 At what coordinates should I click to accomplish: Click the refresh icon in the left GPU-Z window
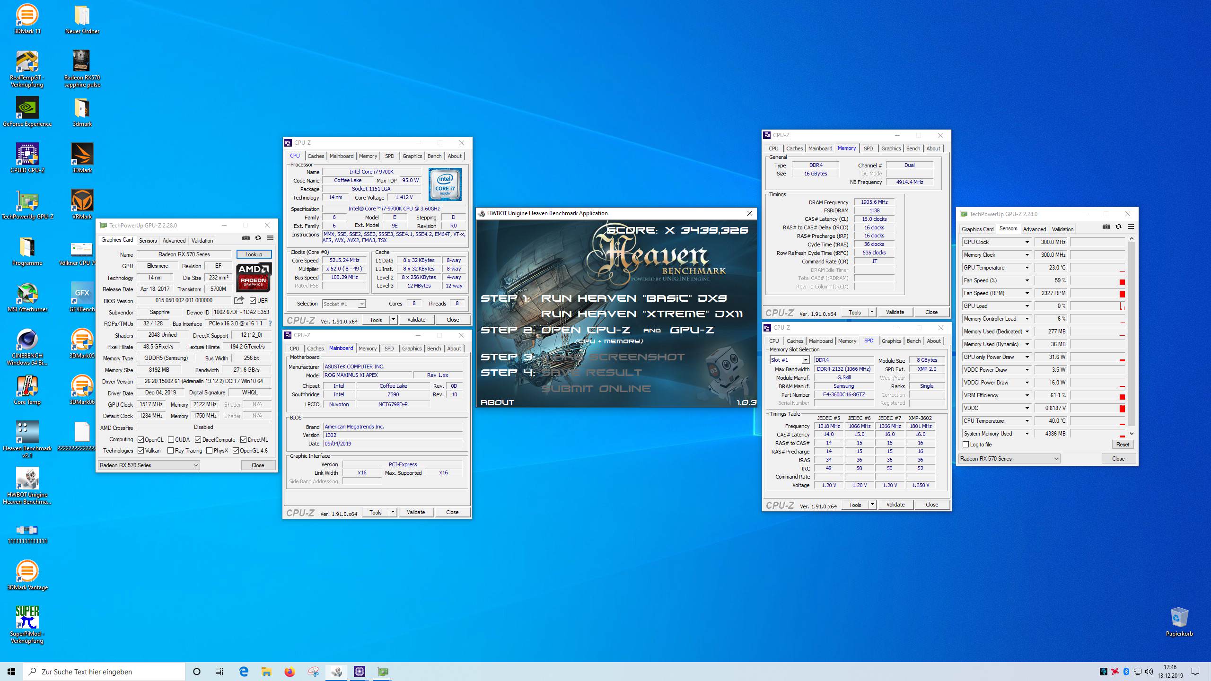(x=258, y=238)
